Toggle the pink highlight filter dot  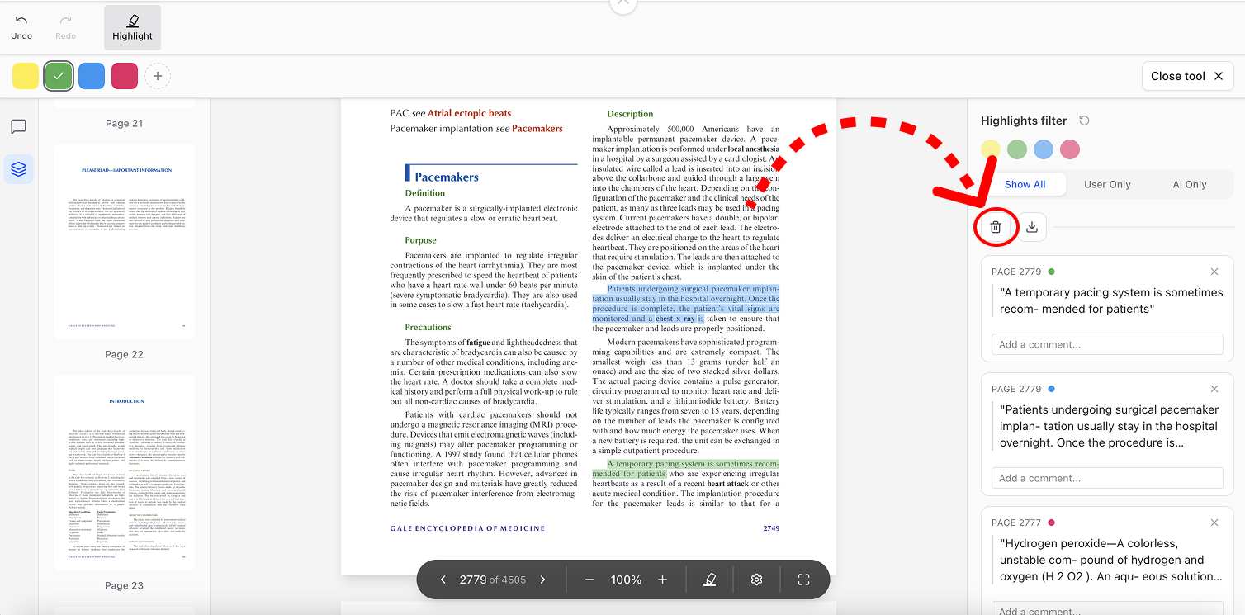click(x=1069, y=149)
